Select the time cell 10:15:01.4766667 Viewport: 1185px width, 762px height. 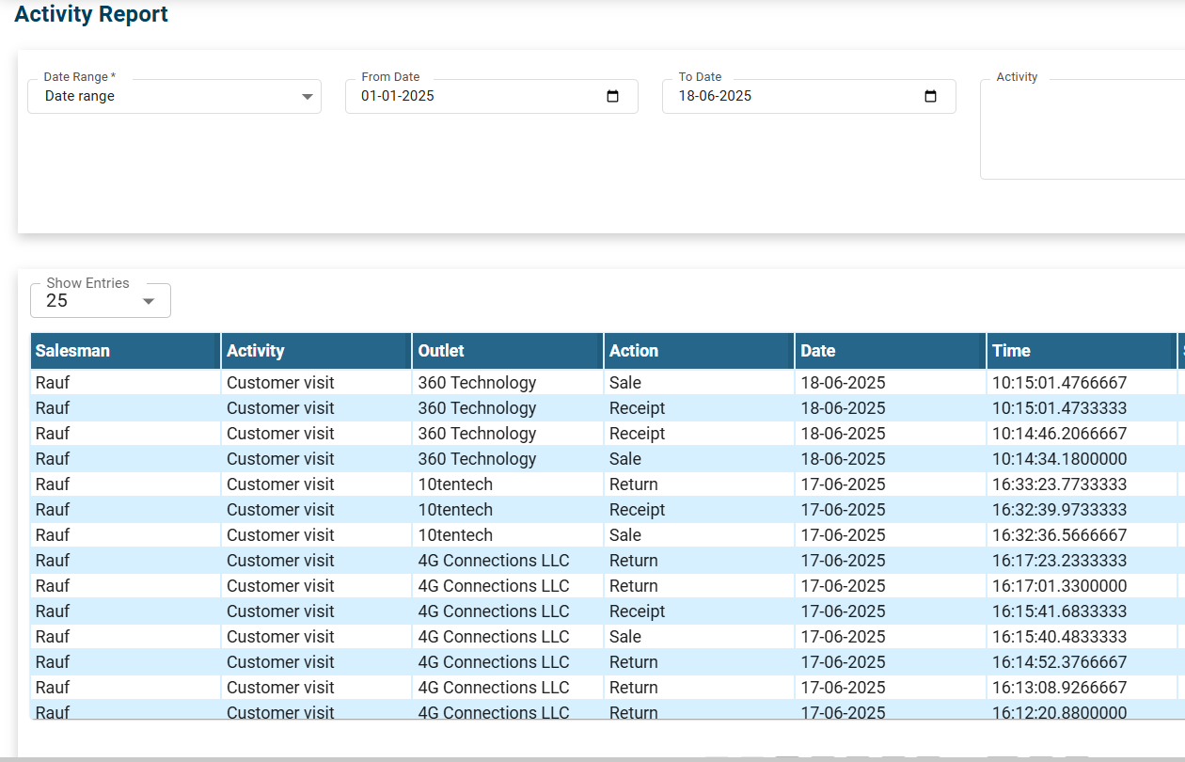pos(1059,383)
